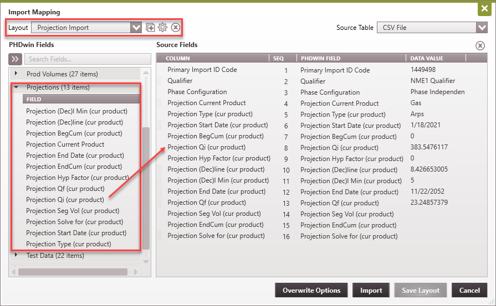The width and height of the screenshot is (496, 306).
Task: Select Projection Solve for in PHDwin list
Action: pyautogui.click(x=75, y=222)
